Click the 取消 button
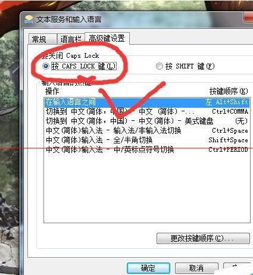 point(196,268)
